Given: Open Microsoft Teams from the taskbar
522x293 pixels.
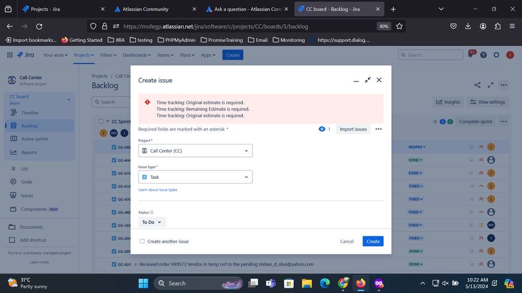Looking at the screenshot, I should [x=271, y=284].
